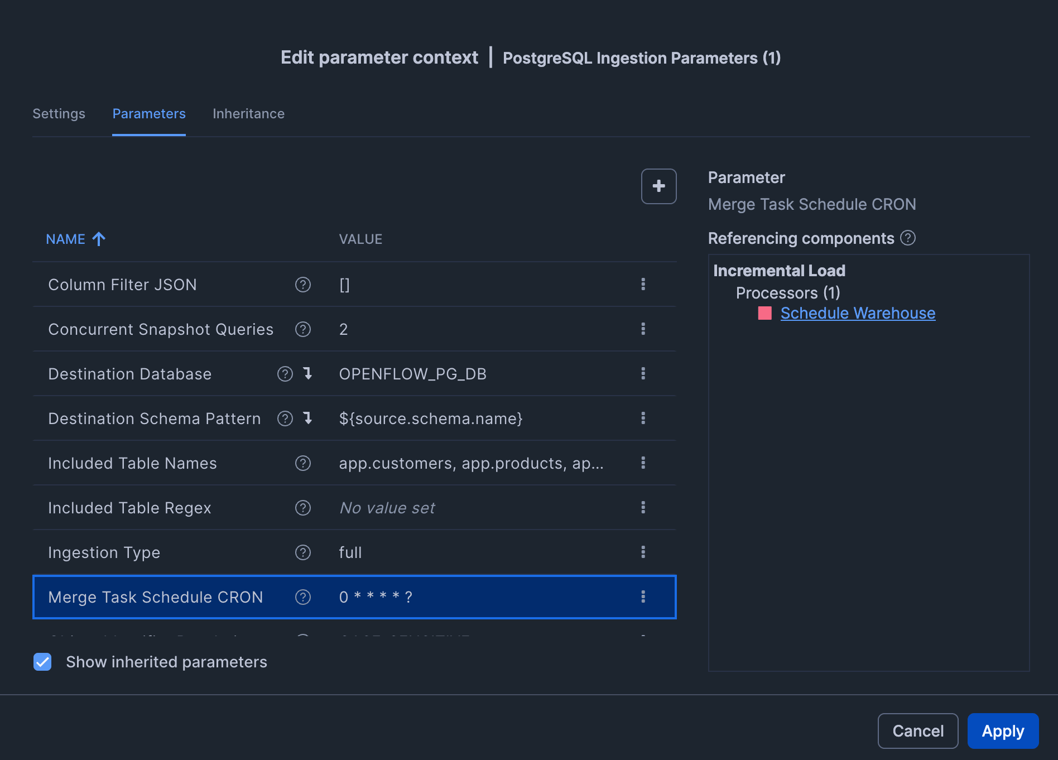Click inherited arrow icon on Destination Schema Pattern
The height and width of the screenshot is (760, 1058).
click(x=307, y=418)
